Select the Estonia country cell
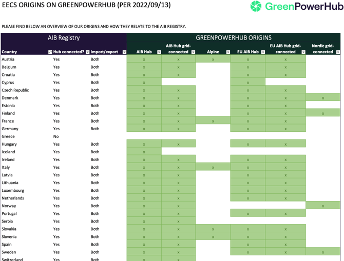This screenshot has height=261, width=344. (8, 106)
